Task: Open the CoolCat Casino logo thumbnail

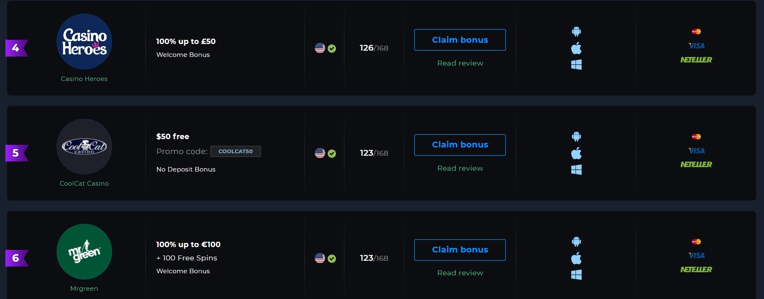Action: point(84,147)
